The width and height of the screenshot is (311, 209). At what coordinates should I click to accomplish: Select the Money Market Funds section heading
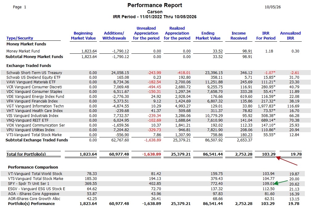pos(26,44)
